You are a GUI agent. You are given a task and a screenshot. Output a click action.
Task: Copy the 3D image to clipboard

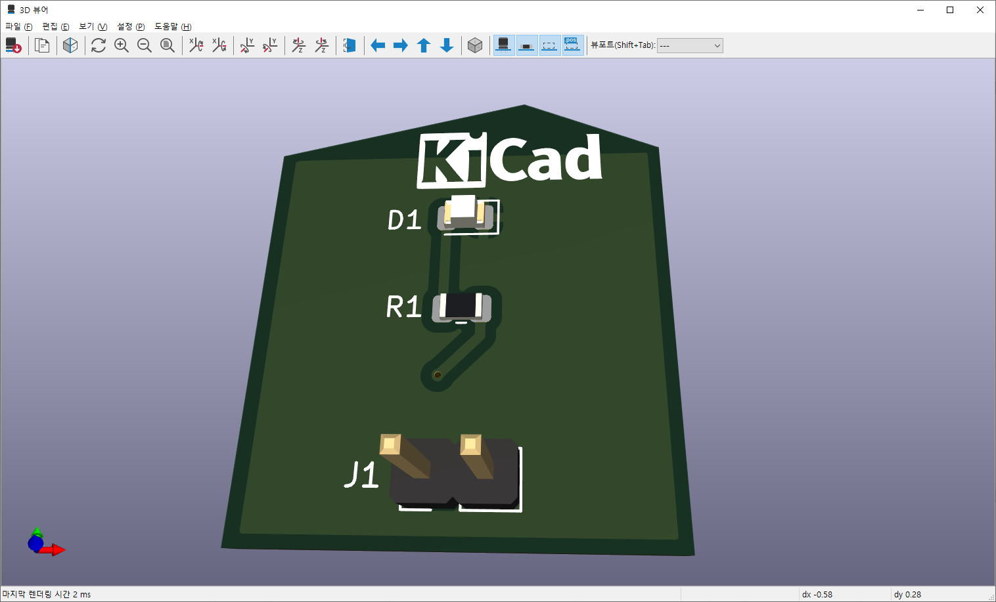pyautogui.click(x=42, y=45)
